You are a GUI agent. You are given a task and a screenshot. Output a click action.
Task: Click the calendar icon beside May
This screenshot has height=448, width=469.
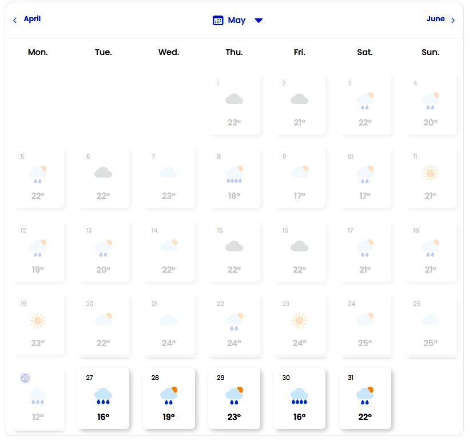coord(218,21)
